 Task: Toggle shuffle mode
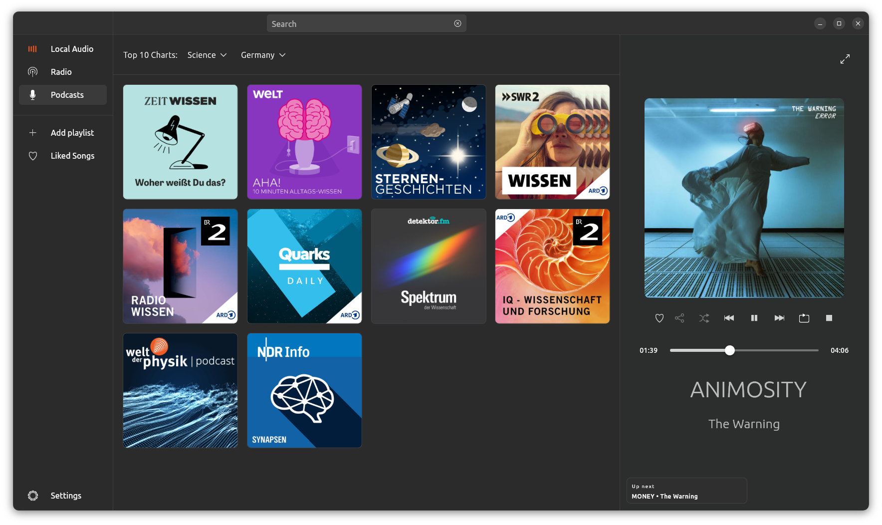tap(704, 318)
